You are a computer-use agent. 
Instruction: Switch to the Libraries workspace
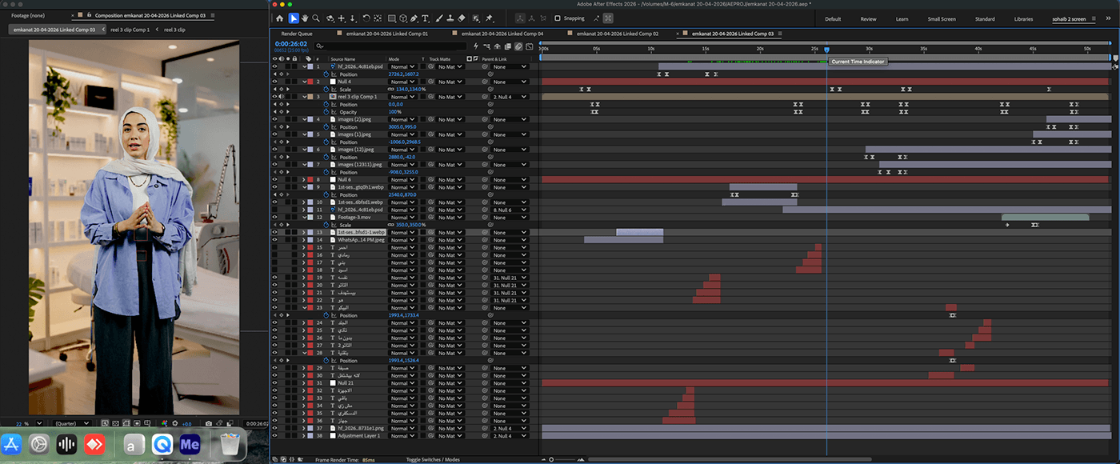[x=1023, y=18]
